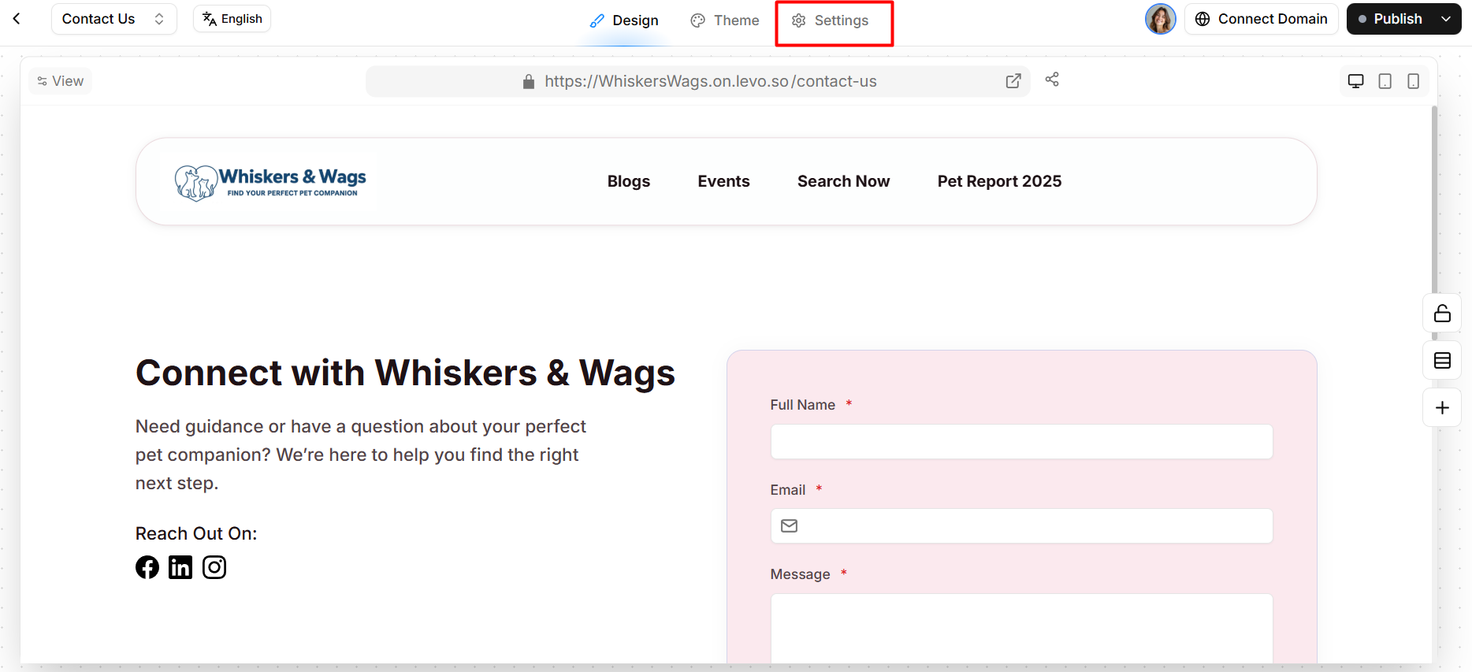The width and height of the screenshot is (1472, 672).
Task: Expand the Publish dropdown arrow
Action: 1446,19
